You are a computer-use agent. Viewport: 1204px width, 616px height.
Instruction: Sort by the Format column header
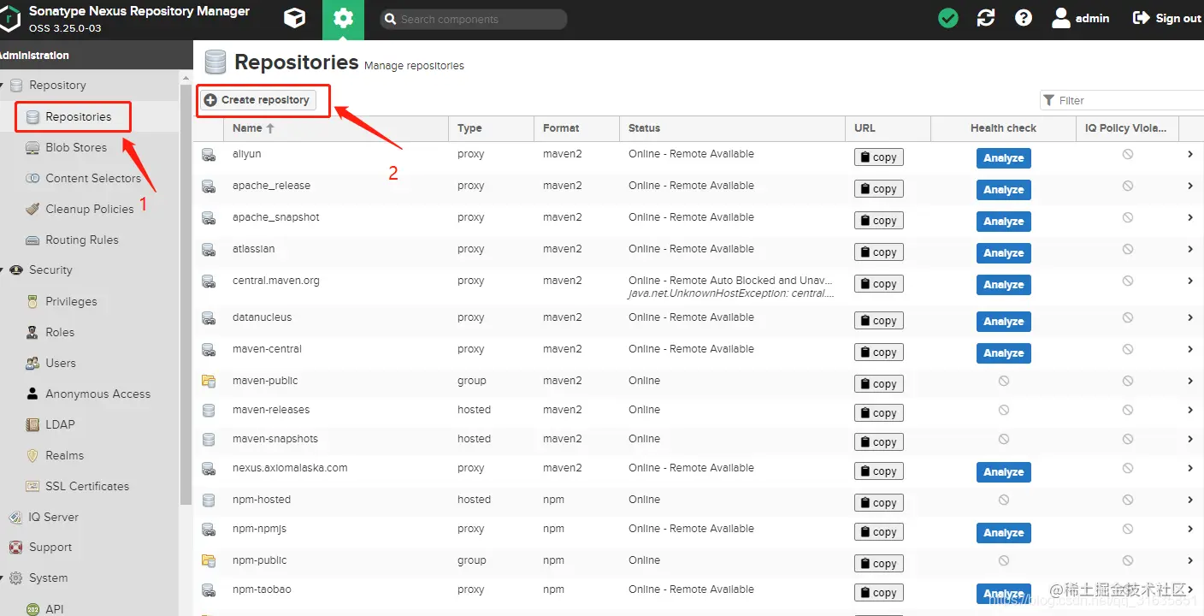576,128
